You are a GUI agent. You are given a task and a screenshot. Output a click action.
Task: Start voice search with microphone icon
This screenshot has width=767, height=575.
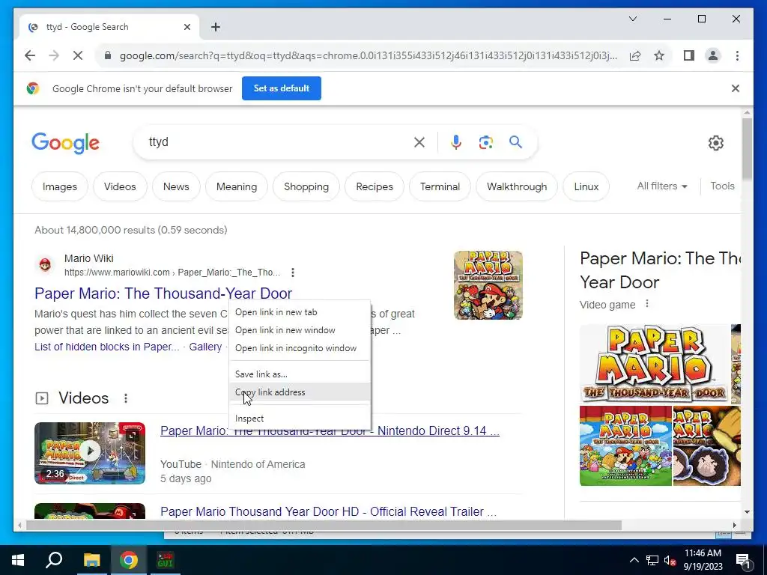456,142
